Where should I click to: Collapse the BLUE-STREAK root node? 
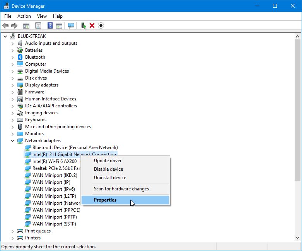pos(5,36)
